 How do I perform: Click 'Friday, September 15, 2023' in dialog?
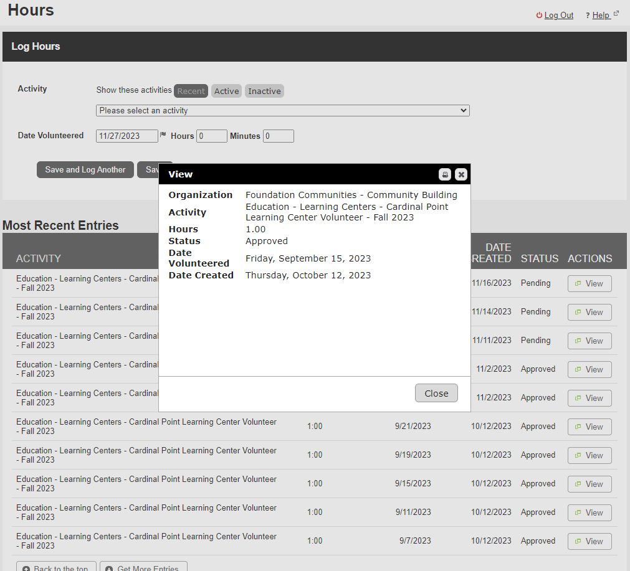click(308, 258)
